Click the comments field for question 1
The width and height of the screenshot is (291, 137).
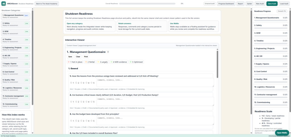point(155,83)
